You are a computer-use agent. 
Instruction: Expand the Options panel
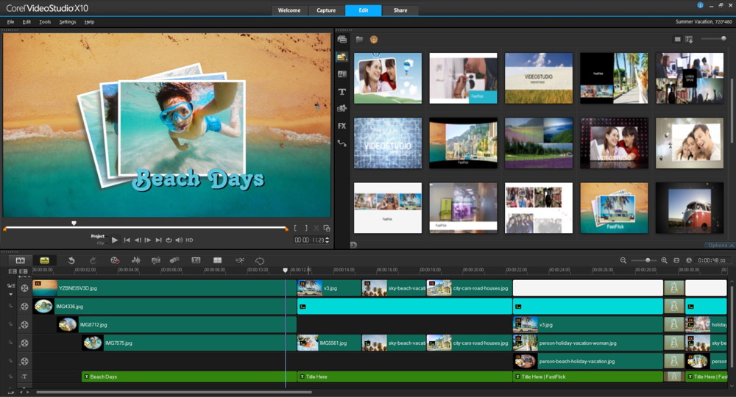click(x=721, y=245)
